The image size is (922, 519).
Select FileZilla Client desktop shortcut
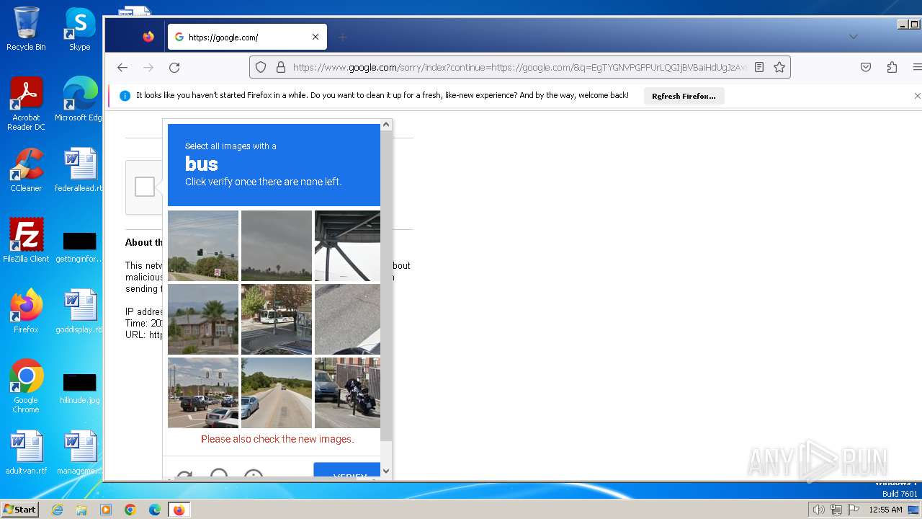(26, 241)
